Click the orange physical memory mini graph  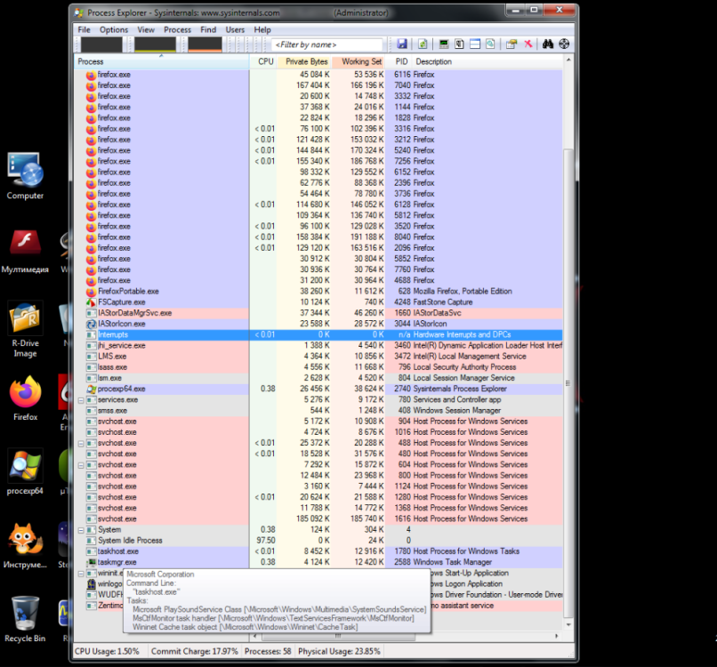tap(205, 44)
